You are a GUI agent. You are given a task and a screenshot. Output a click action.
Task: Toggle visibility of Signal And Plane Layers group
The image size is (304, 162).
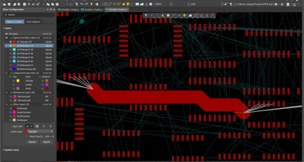pos(7,38)
